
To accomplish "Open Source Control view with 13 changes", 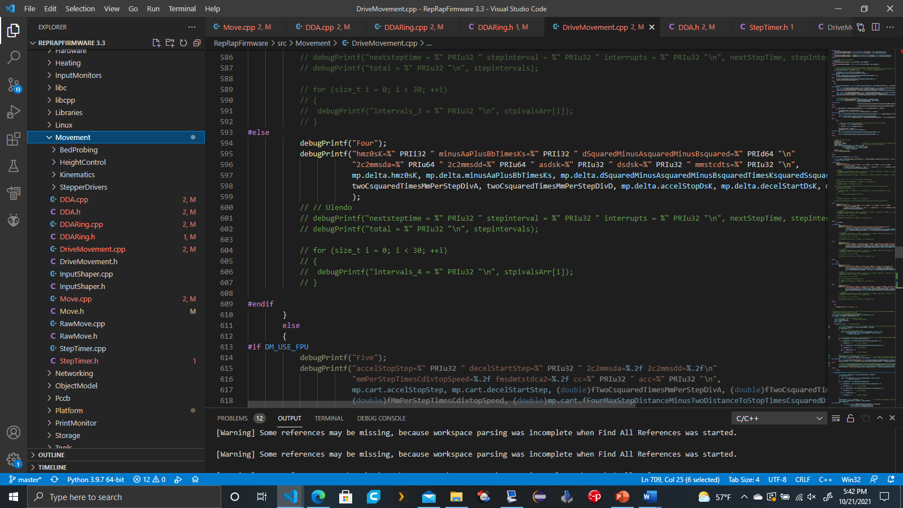I will [x=14, y=85].
